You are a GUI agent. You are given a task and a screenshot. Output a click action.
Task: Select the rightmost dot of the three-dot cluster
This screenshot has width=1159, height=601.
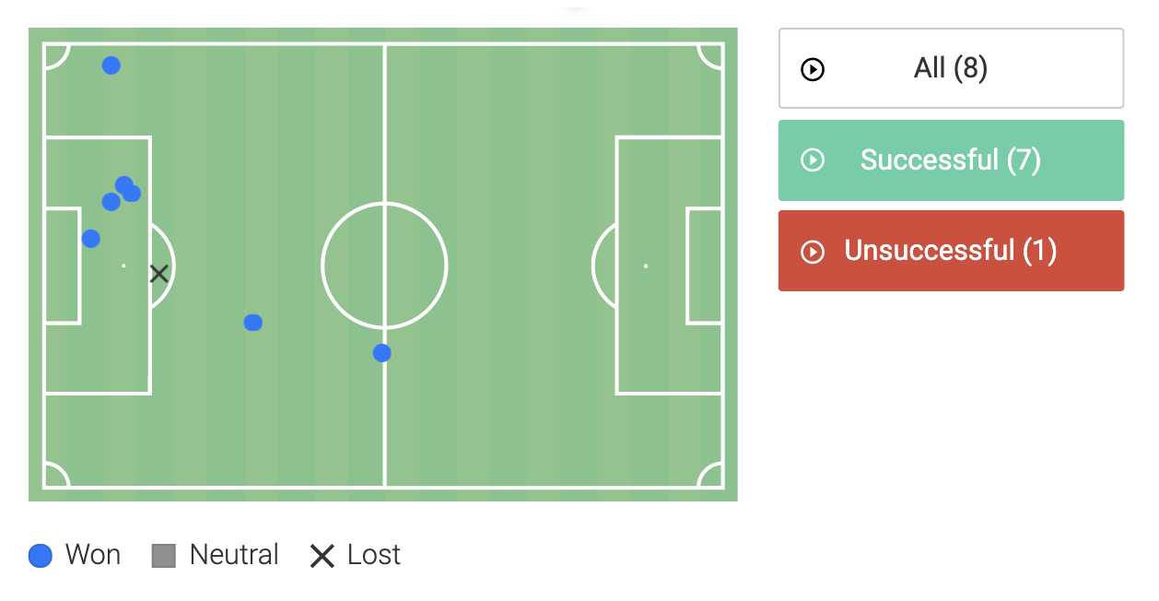tap(133, 194)
